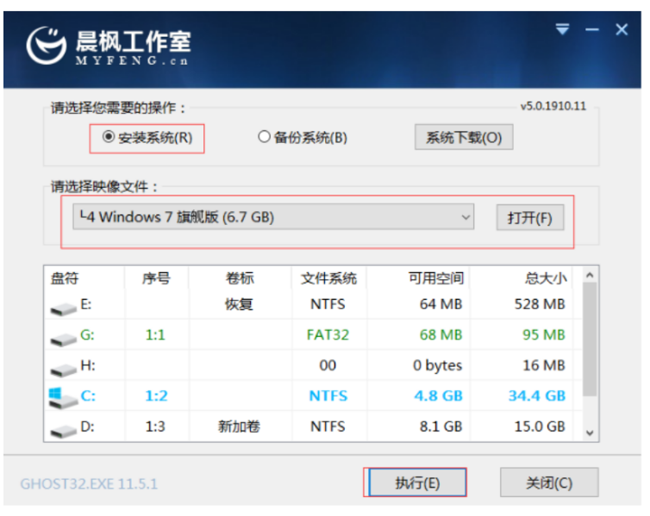Select the 68 MB free space cell
The width and height of the screenshot is (650, 516).
441,335
